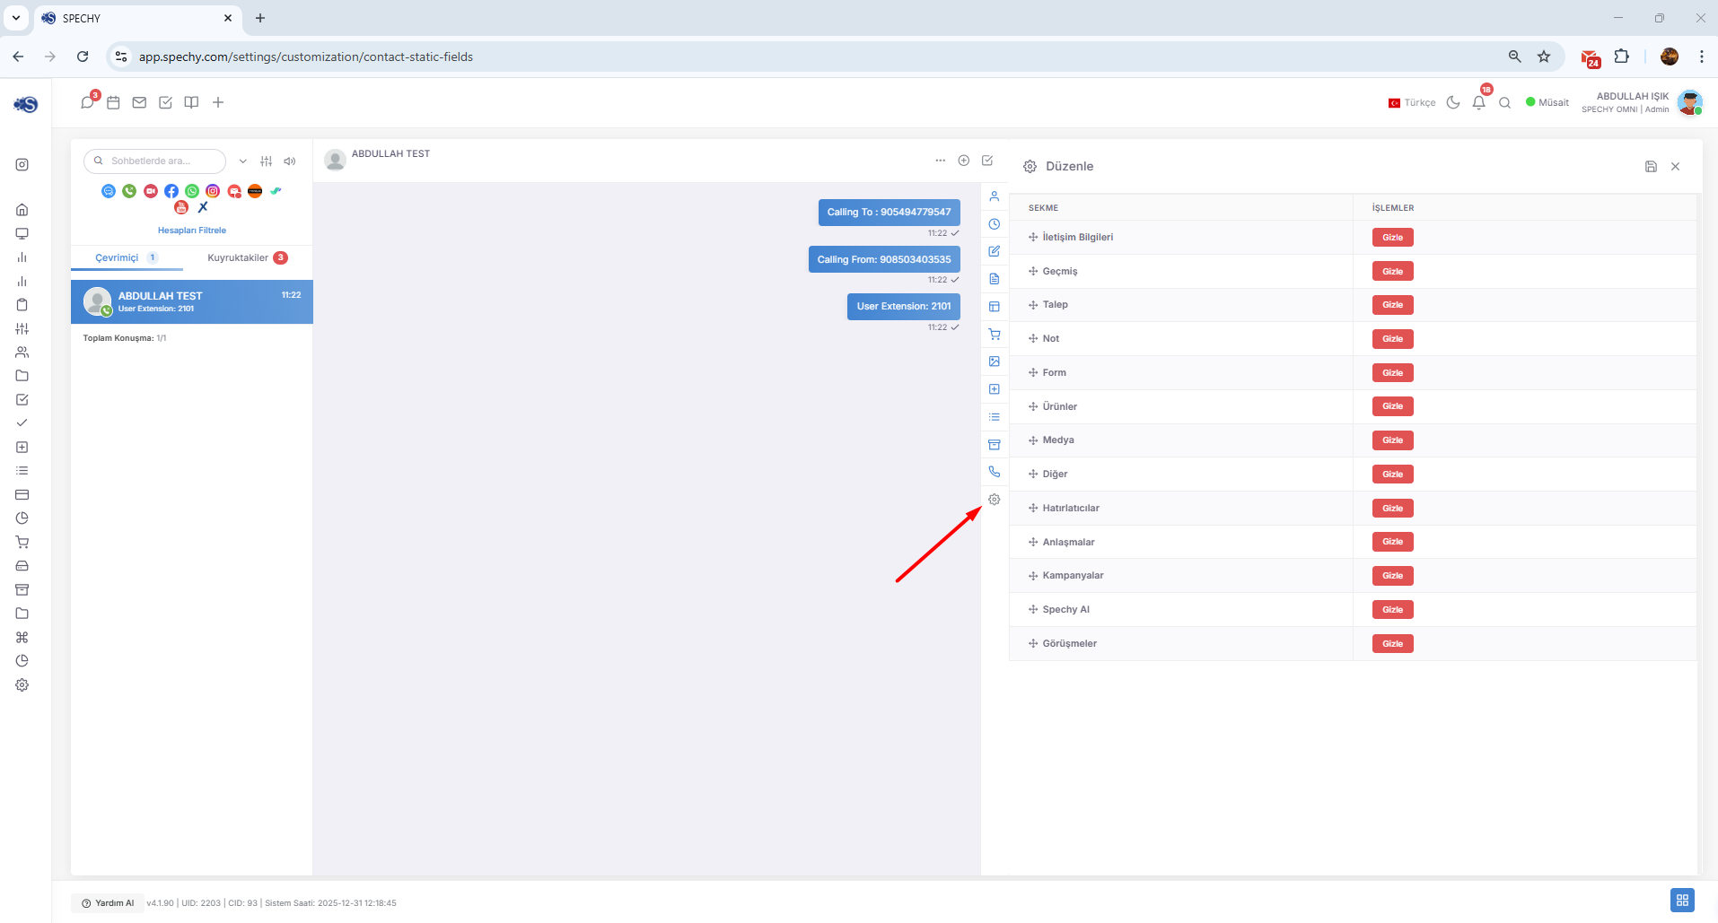Toggle conversation sound speaker icon
The height and width of the screenshot is (923, 1718).
290,161
